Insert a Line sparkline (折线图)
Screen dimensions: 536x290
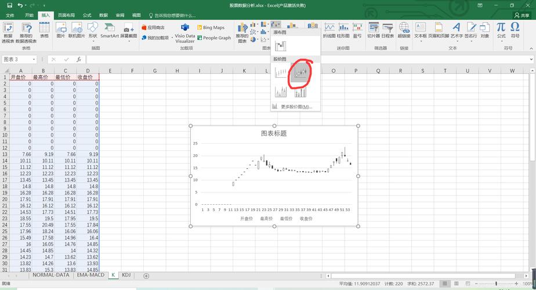tap(329, 30)
